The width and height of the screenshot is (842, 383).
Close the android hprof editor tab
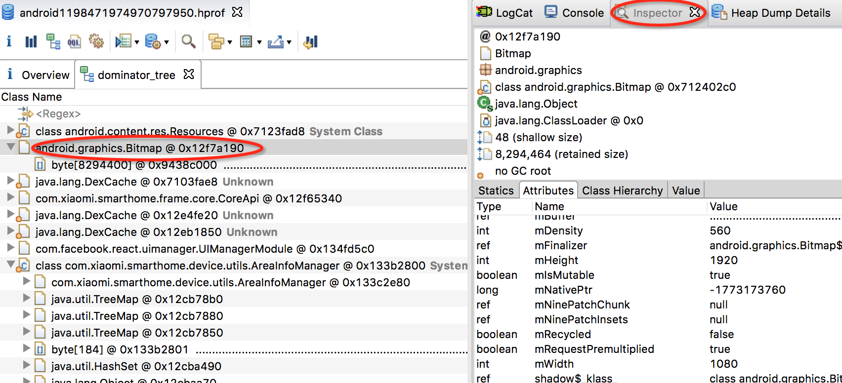[x=237, y=12]
